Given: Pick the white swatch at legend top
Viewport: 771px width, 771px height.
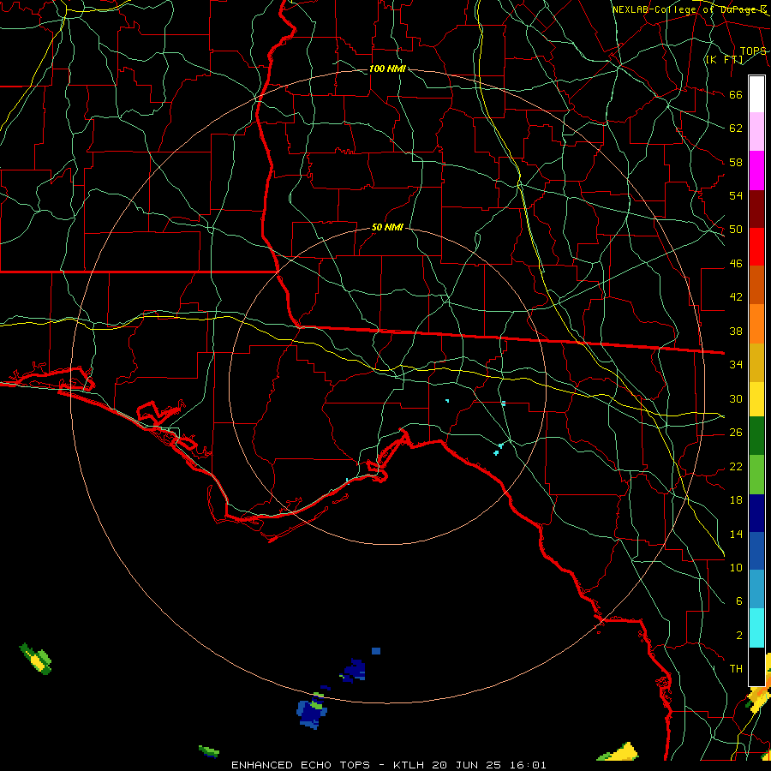Looking at the screenshot, I should point(756,94).
